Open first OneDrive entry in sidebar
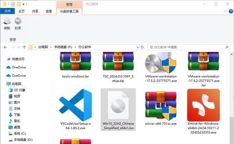This screenshot has width=234, height=144. 16,67
